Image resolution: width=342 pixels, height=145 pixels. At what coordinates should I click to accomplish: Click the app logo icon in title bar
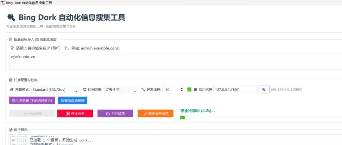3,3
